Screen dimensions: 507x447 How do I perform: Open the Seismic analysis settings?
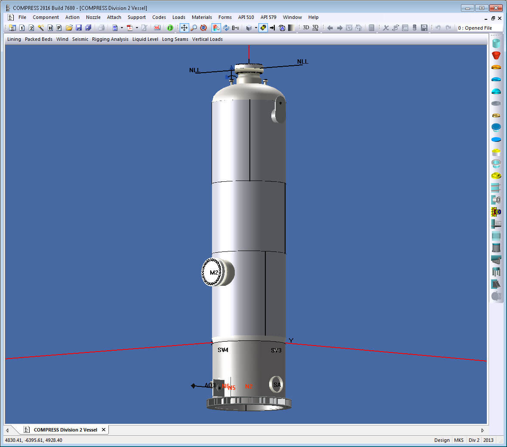(80, 39)
